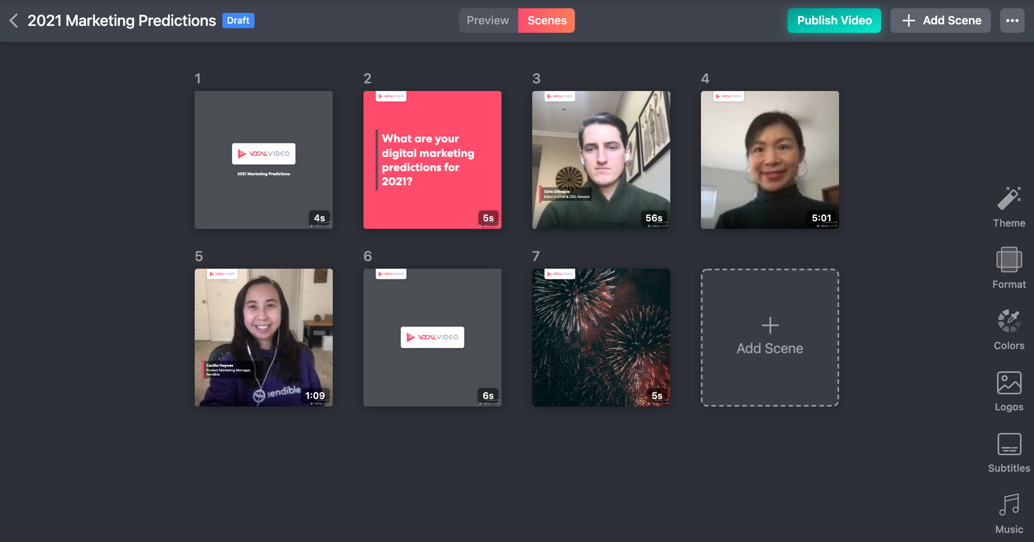The height and width of the screenshot is (542, 1034).
Task: Select scene 3 Chris Gillespie video
Action: [601, 160]
